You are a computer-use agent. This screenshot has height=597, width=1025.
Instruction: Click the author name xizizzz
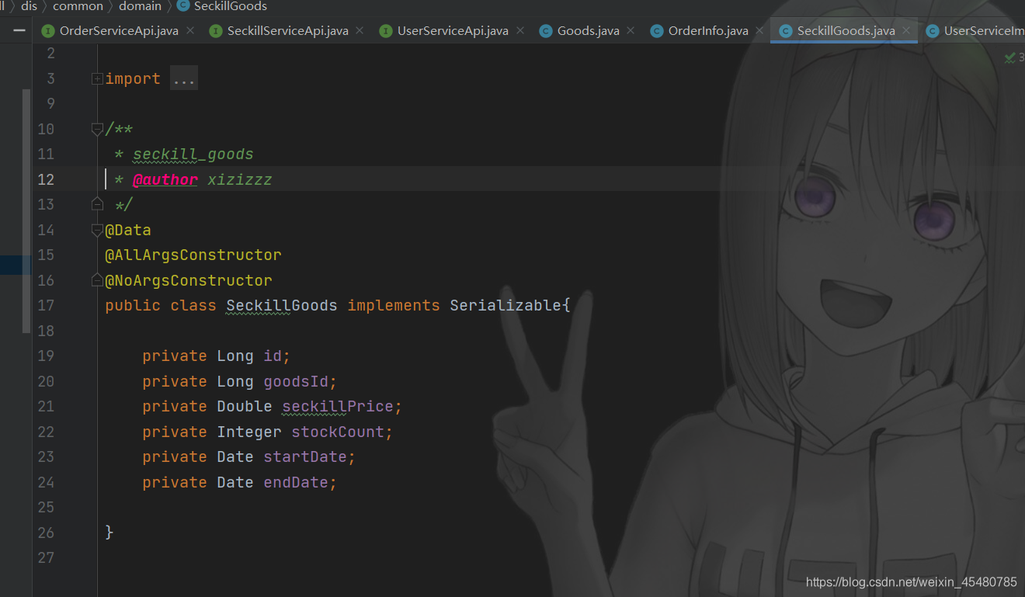[x=240, y=179]
